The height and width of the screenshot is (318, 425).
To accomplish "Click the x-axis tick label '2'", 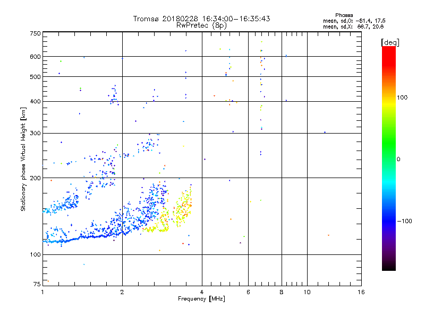I will click(x=122, y=292).
